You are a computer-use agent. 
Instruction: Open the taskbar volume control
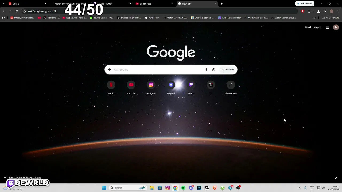[x=323, y=188]
